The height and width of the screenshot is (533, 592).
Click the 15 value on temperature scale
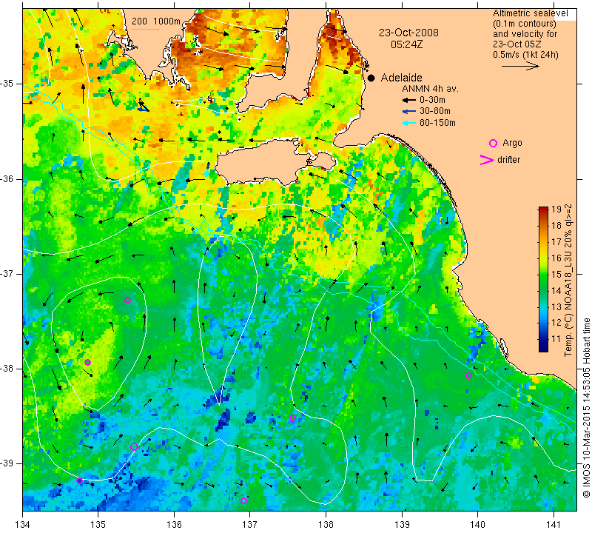[x=556, y=274]
